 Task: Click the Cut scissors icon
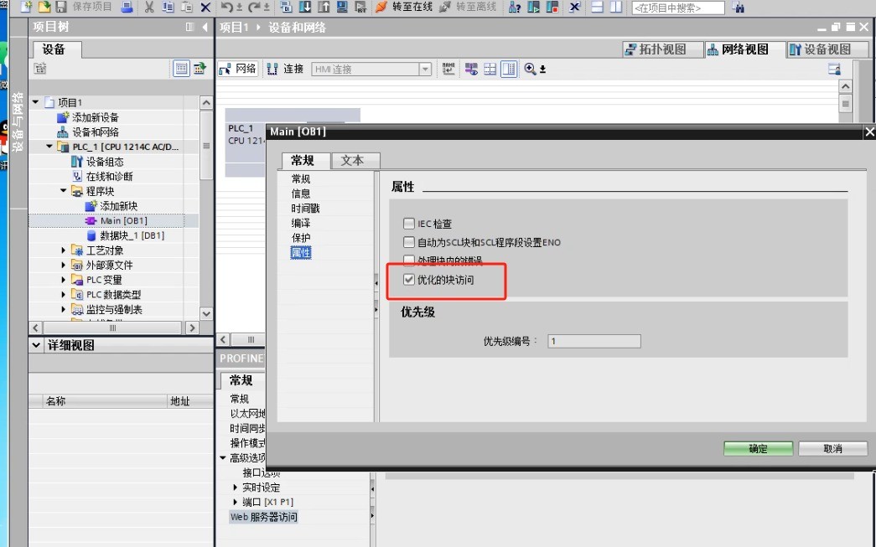pos(149,8)
